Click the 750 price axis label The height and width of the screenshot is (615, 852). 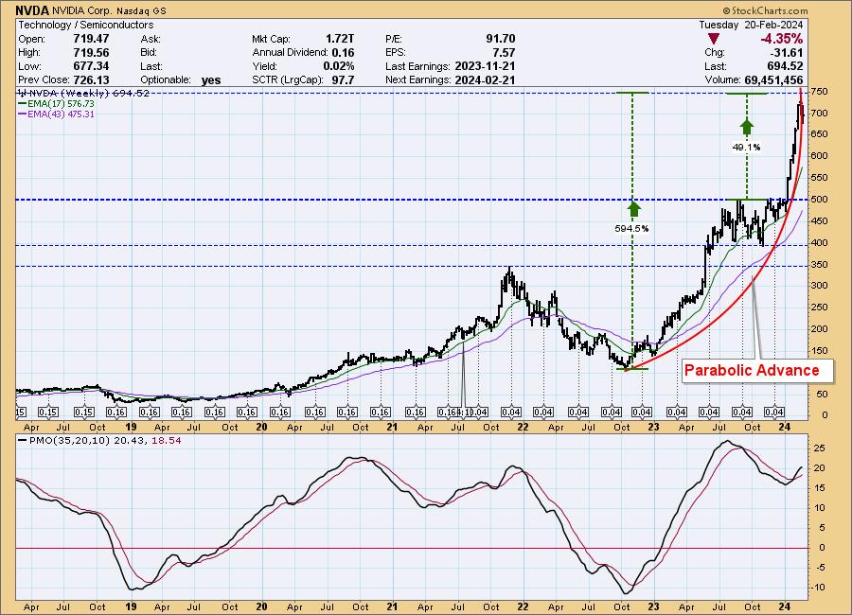point(820,92)
